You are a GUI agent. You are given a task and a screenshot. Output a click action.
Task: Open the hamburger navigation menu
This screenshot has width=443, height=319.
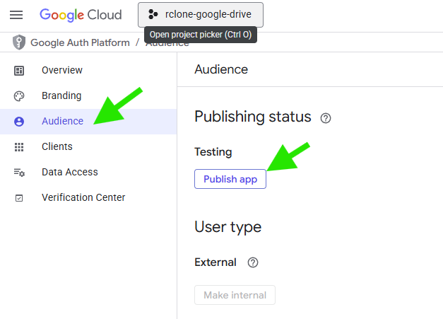[x=16, y=15]
